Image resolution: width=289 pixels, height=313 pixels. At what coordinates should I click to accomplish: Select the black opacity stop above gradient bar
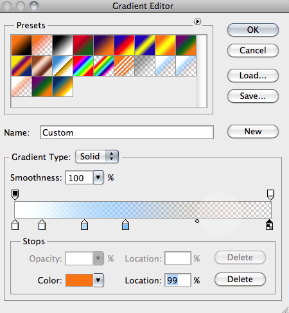click(x=15, y=195)
